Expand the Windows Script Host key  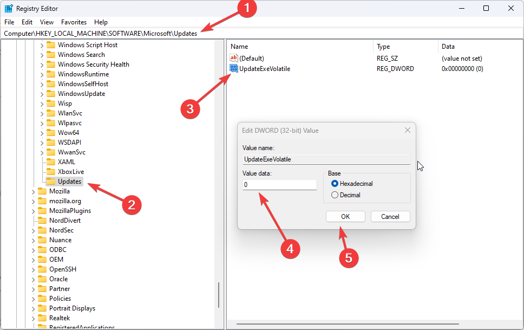pyautogui.click(x=42, y=45)
